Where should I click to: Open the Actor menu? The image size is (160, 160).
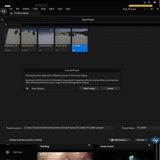[x=60, y=9]
